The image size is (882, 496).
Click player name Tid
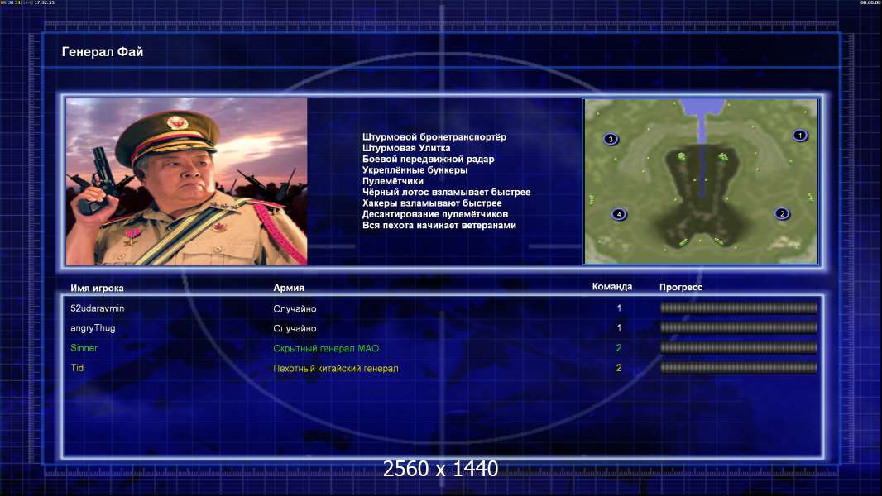click(77, 368)
